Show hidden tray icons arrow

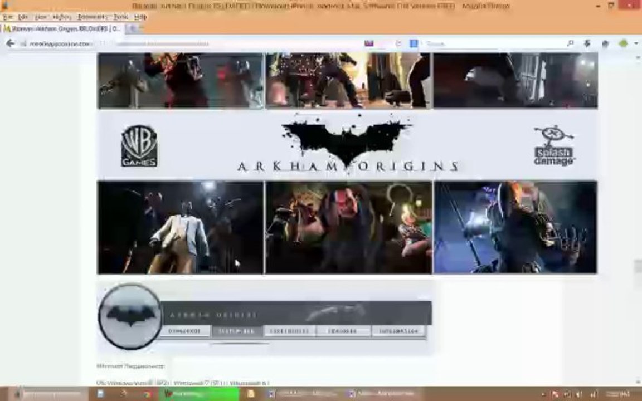click(x=543, y=394)
